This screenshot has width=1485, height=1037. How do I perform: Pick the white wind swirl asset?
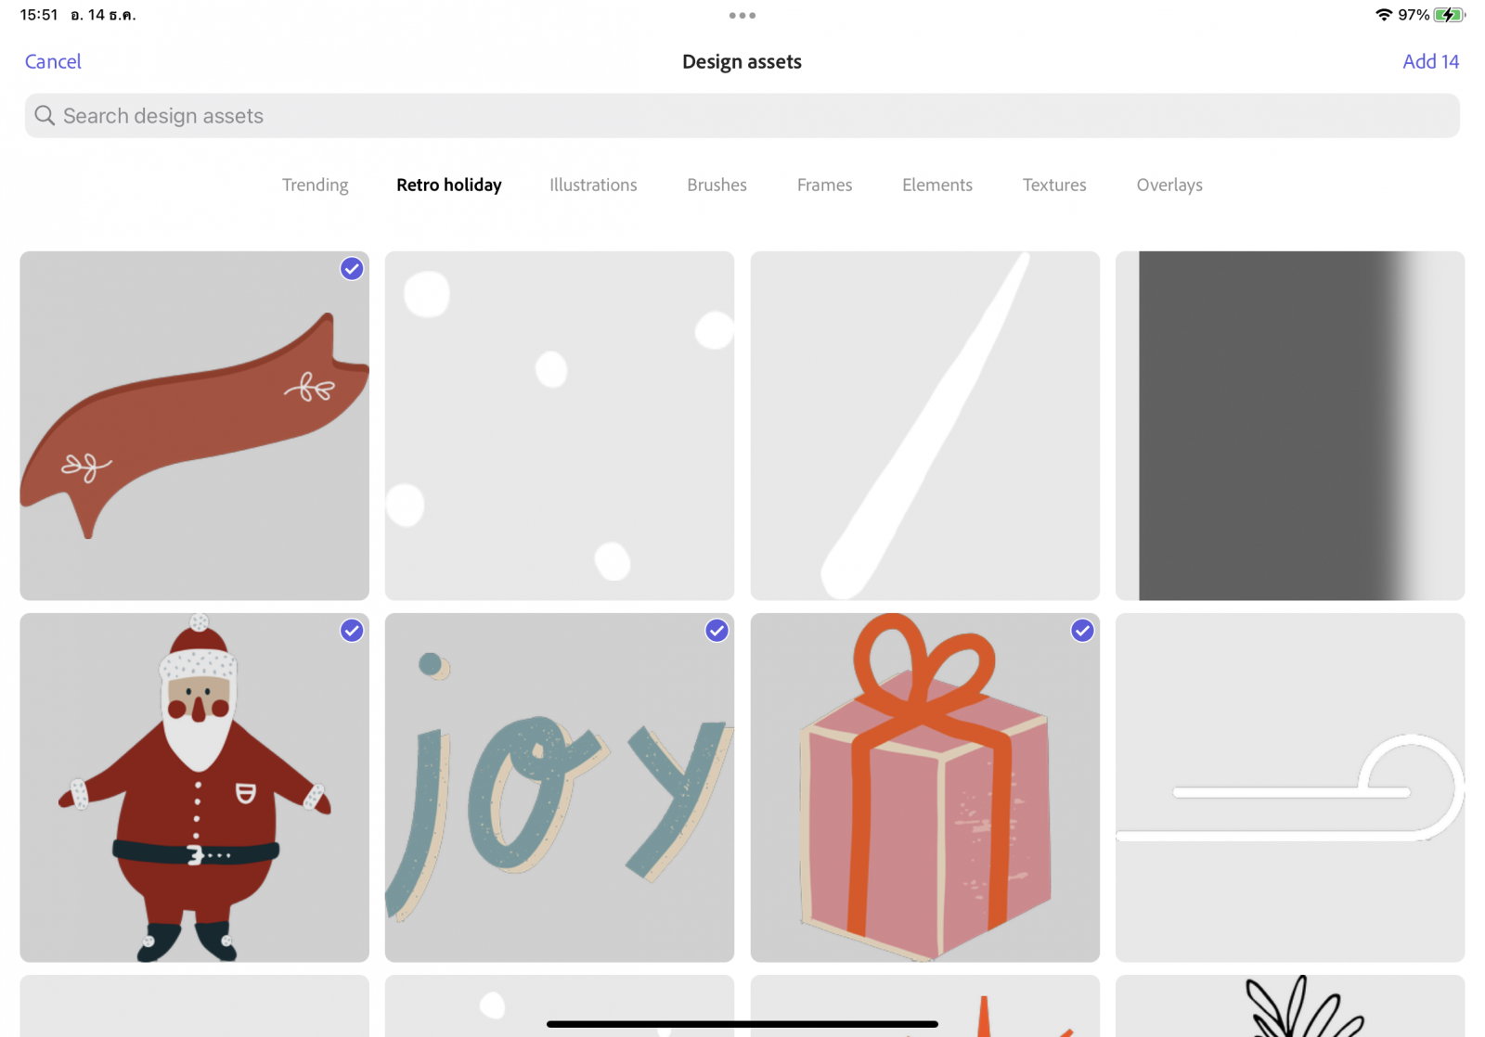1290,787
